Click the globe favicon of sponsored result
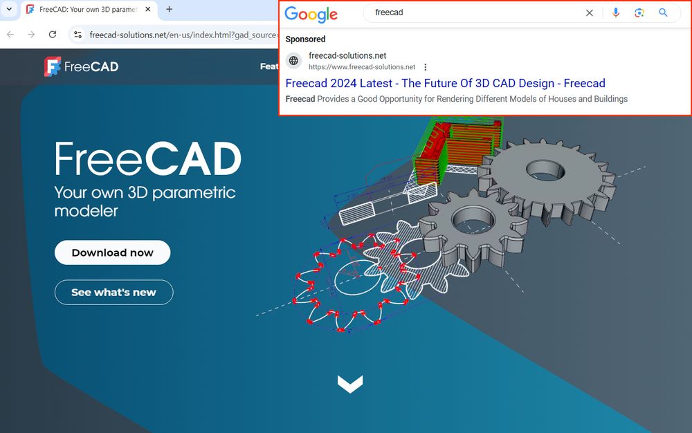 [x=293, y=61]
